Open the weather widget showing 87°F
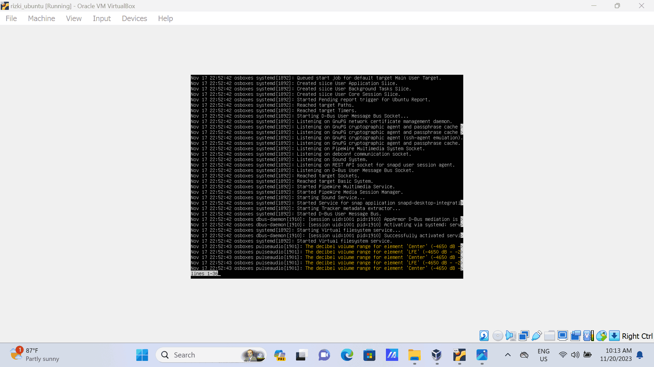654x367 pixels. 35,355
